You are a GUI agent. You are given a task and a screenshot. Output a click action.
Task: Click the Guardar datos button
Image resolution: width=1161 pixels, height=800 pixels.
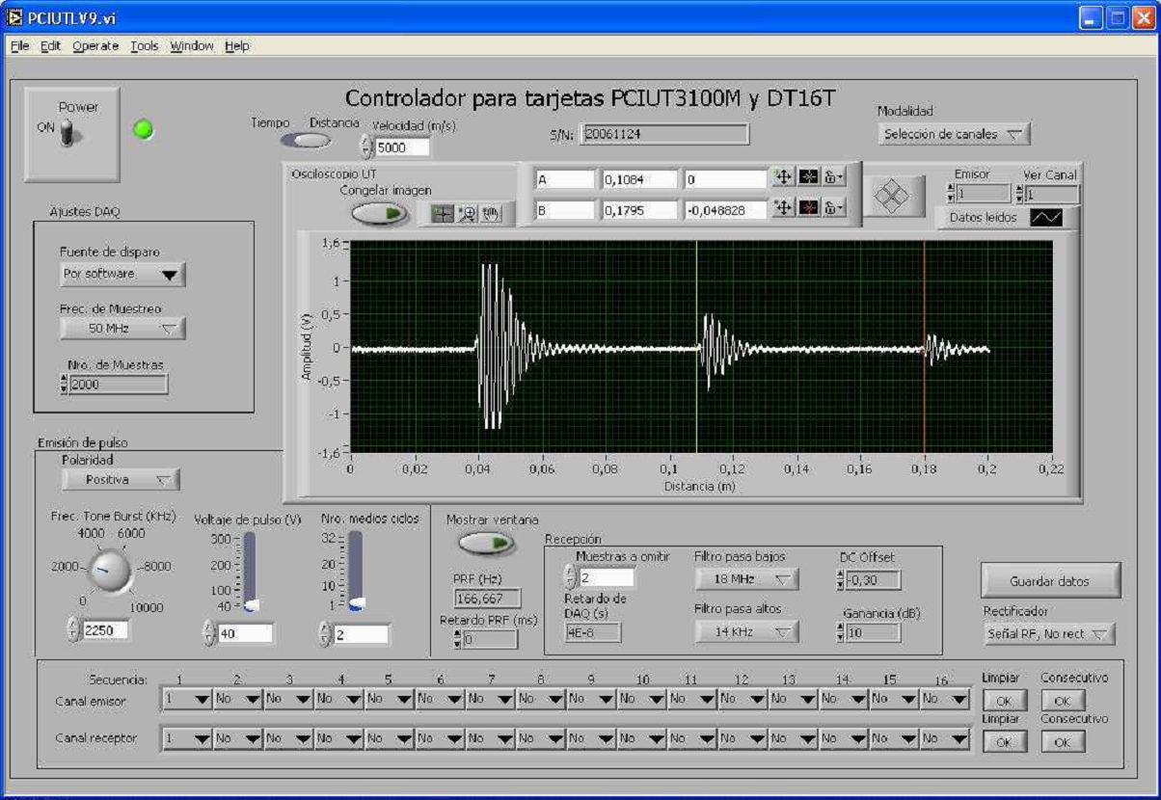1050,581
